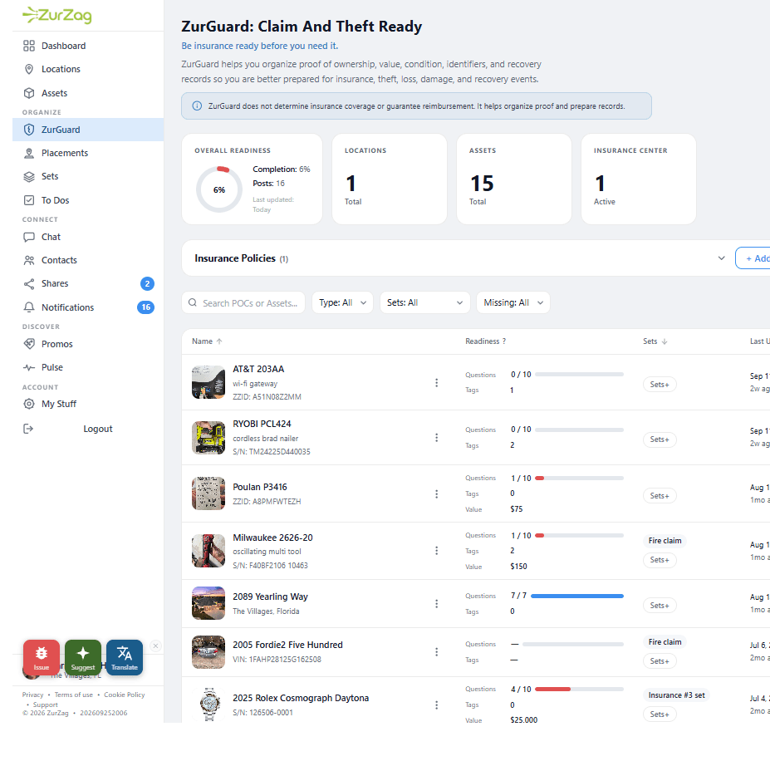Open 2089 Yearling Way house thumbnail
770x761 pixels.
[x=208, y=603]
